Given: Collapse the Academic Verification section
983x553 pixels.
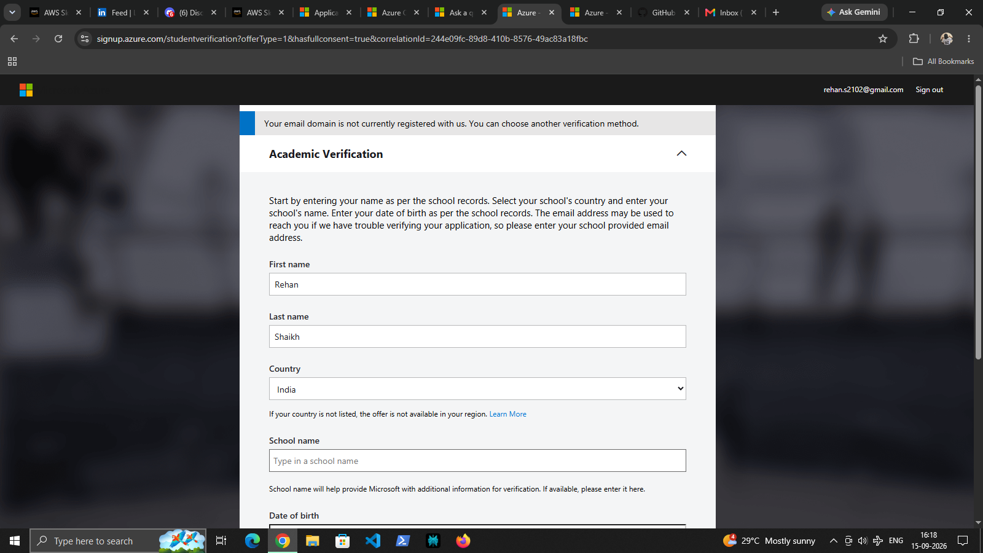Looking at the screenshot, I should coord(681,154).
